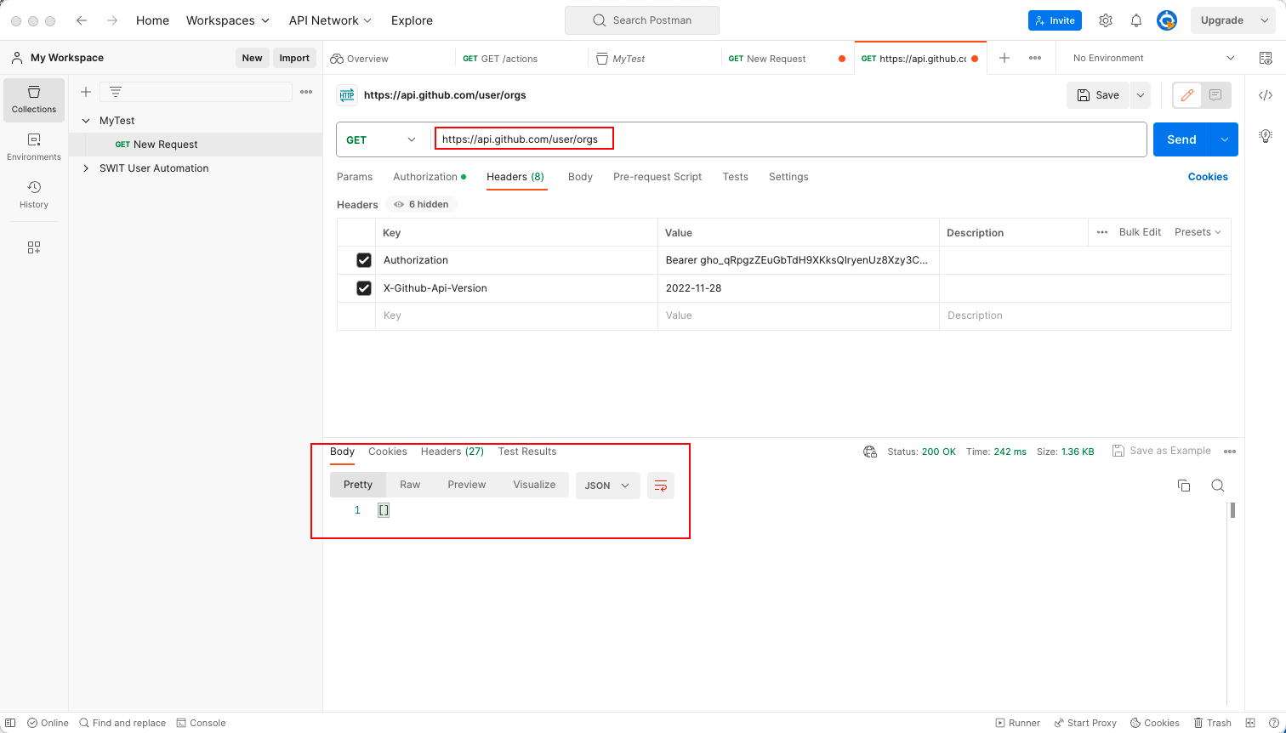Screen dimensions: 1286x733
Task: Switch to the Pre-request Script tab
Action: coord(657,177)
